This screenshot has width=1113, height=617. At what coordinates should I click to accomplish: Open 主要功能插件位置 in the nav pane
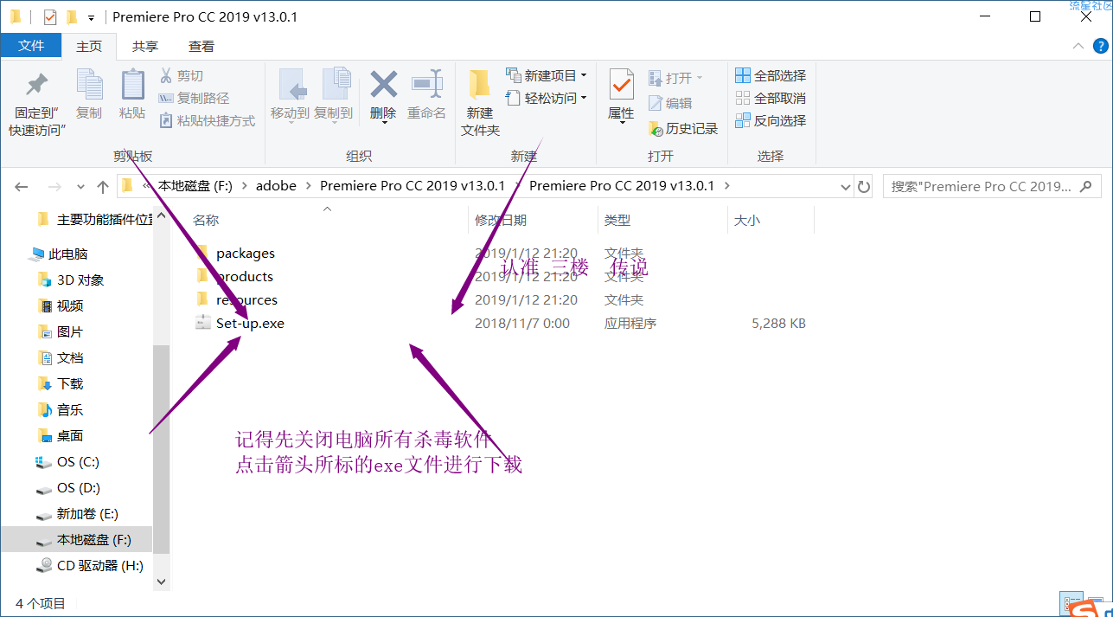point(95,219)
